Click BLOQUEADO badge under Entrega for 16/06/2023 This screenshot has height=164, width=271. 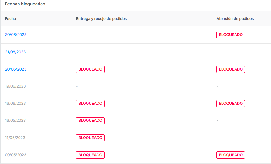point(90,104)
